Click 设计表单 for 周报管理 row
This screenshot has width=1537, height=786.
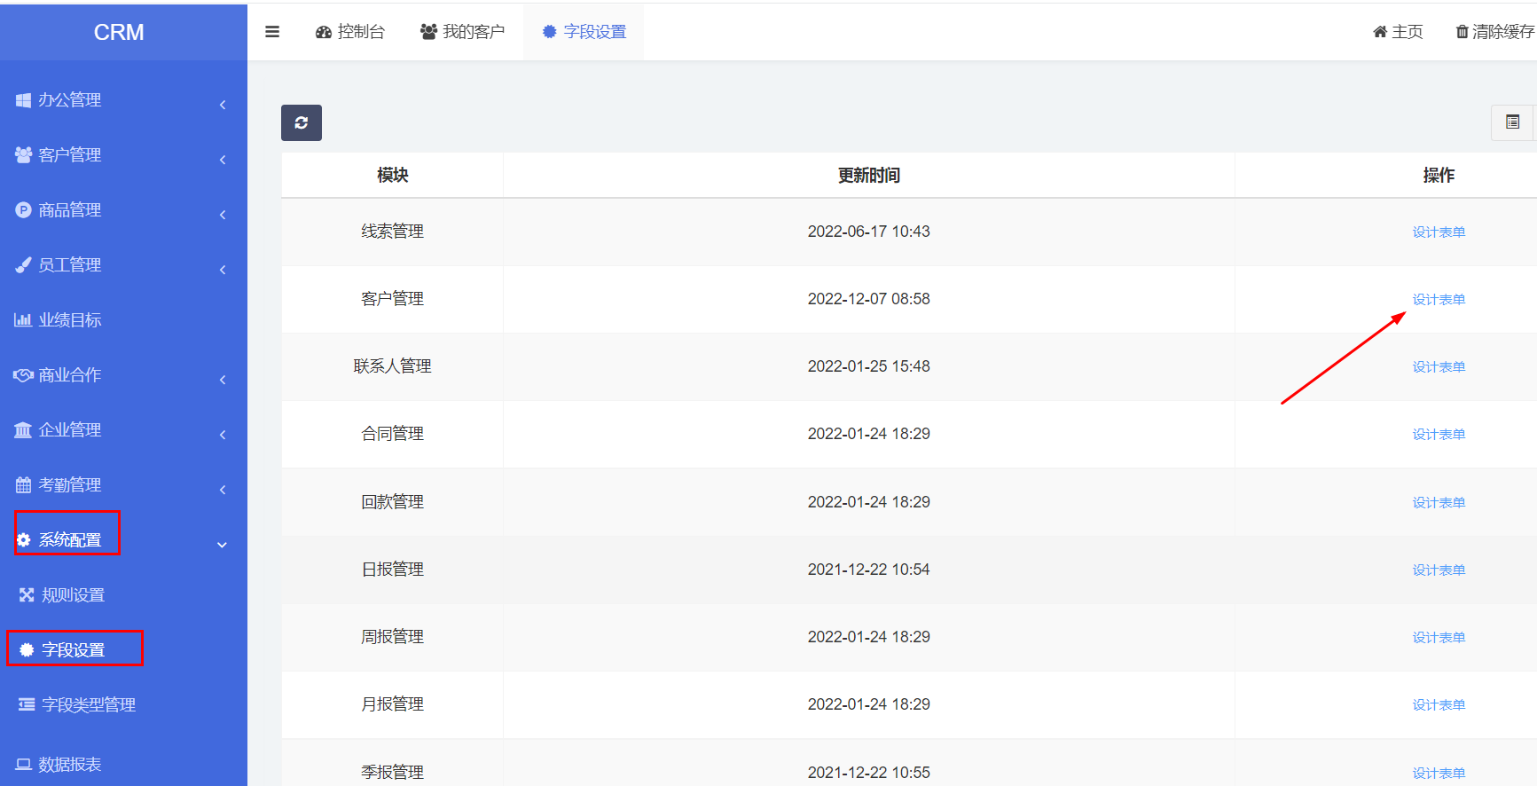click(1439, 638)
